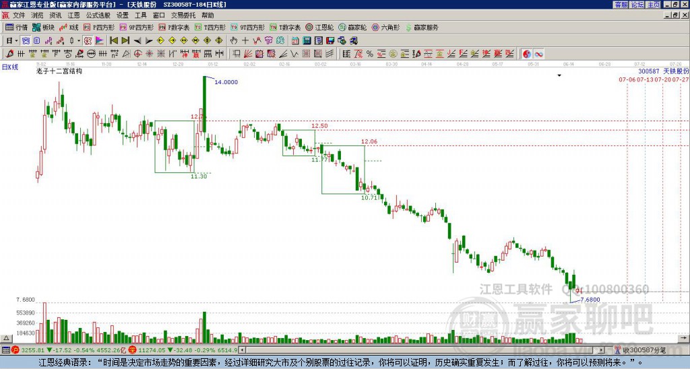Open 赢家服务 from the toolbar

click(x=422, y=27)
